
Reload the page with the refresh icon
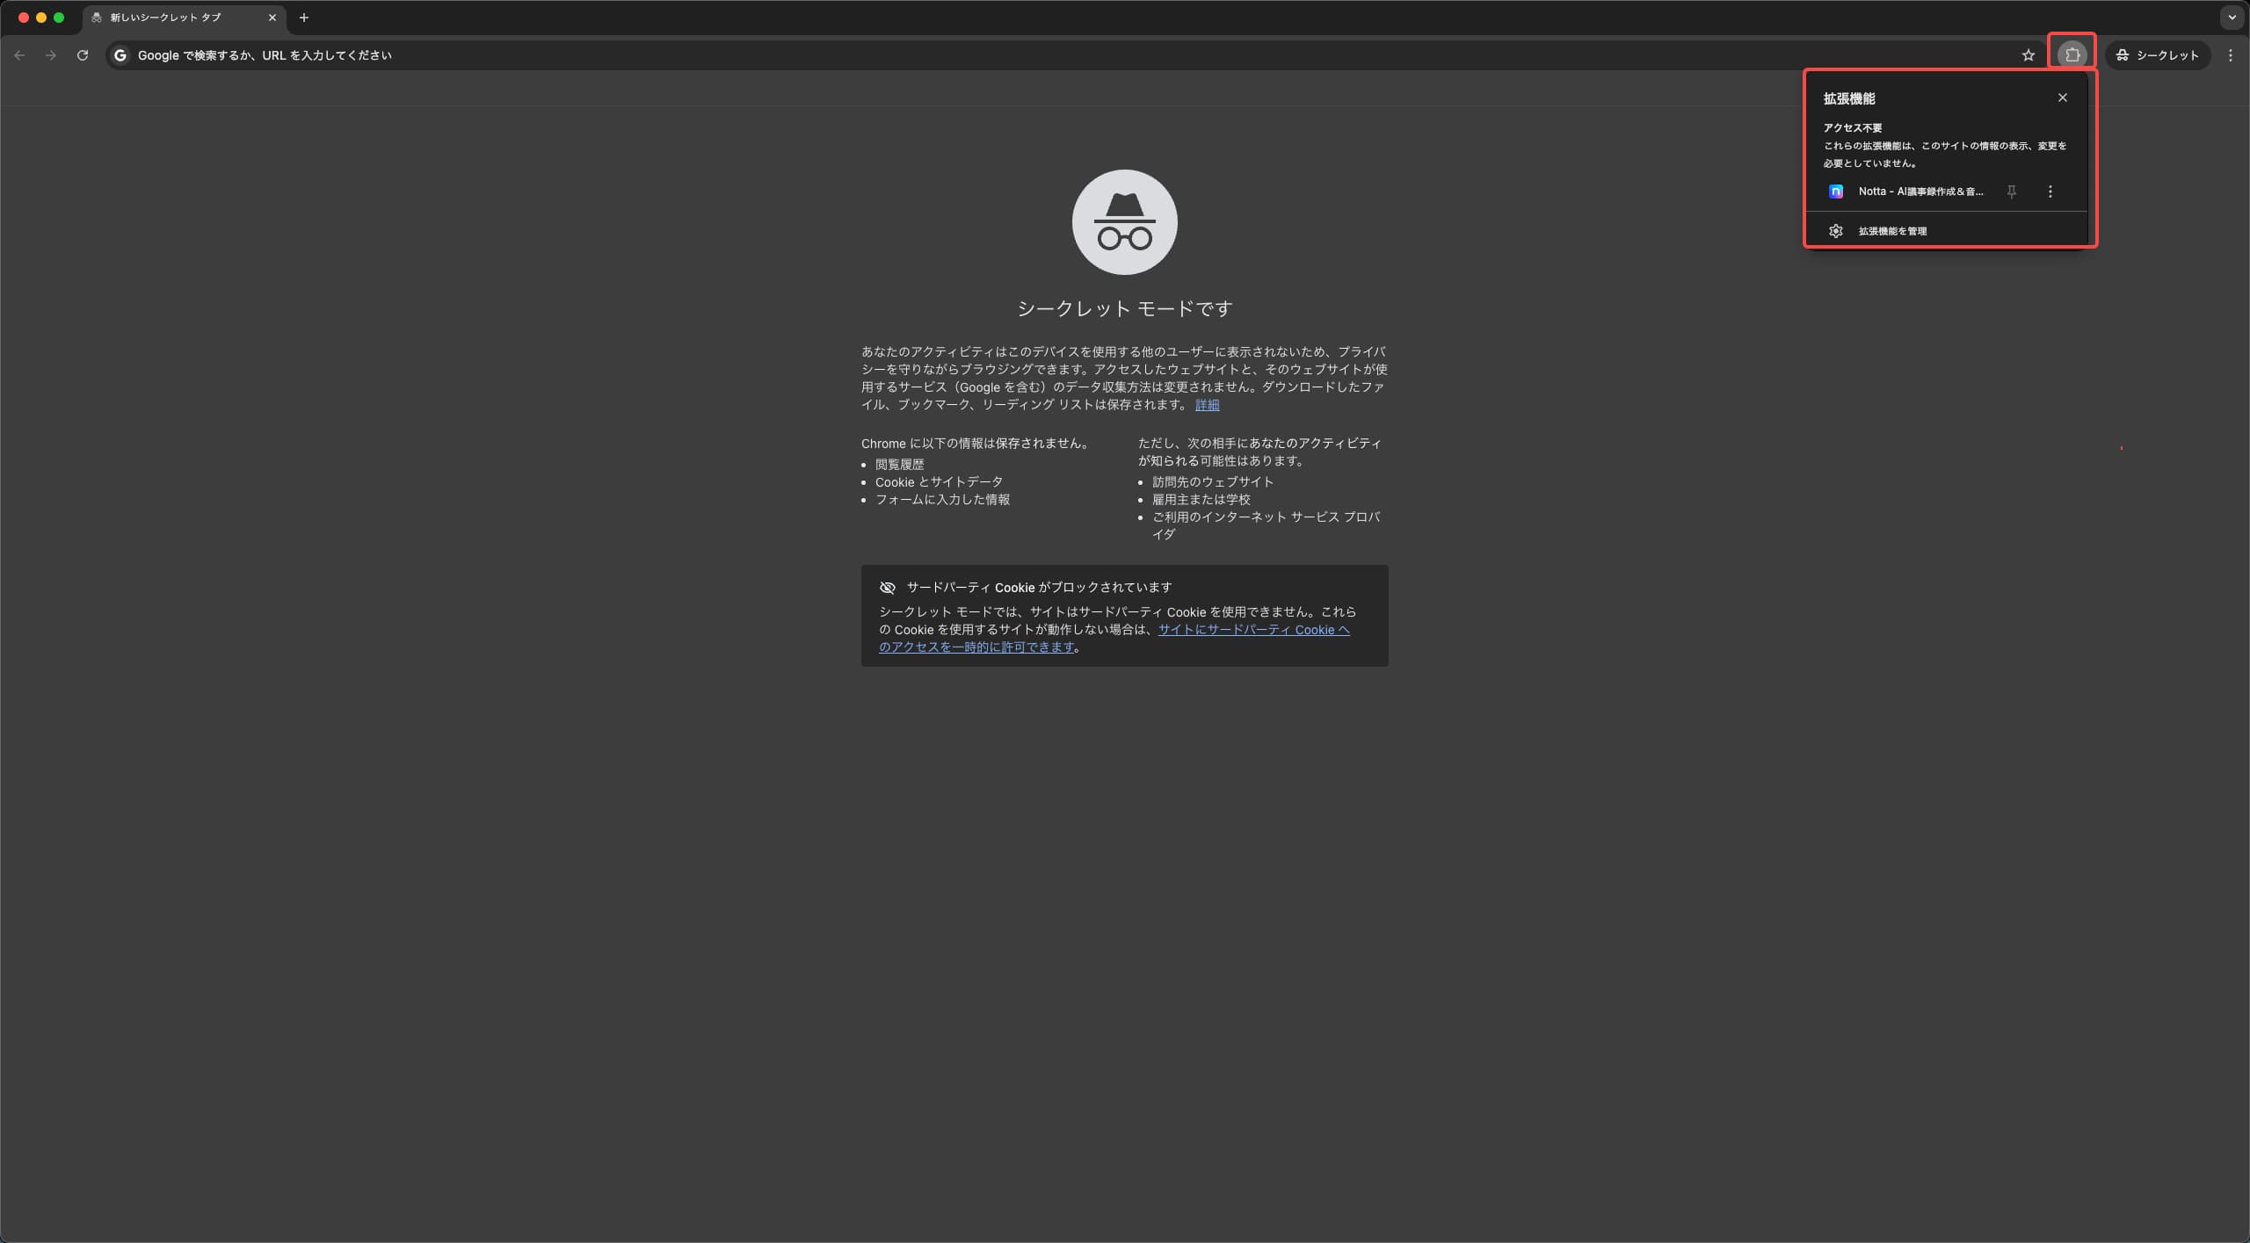(x=82, y=54)
